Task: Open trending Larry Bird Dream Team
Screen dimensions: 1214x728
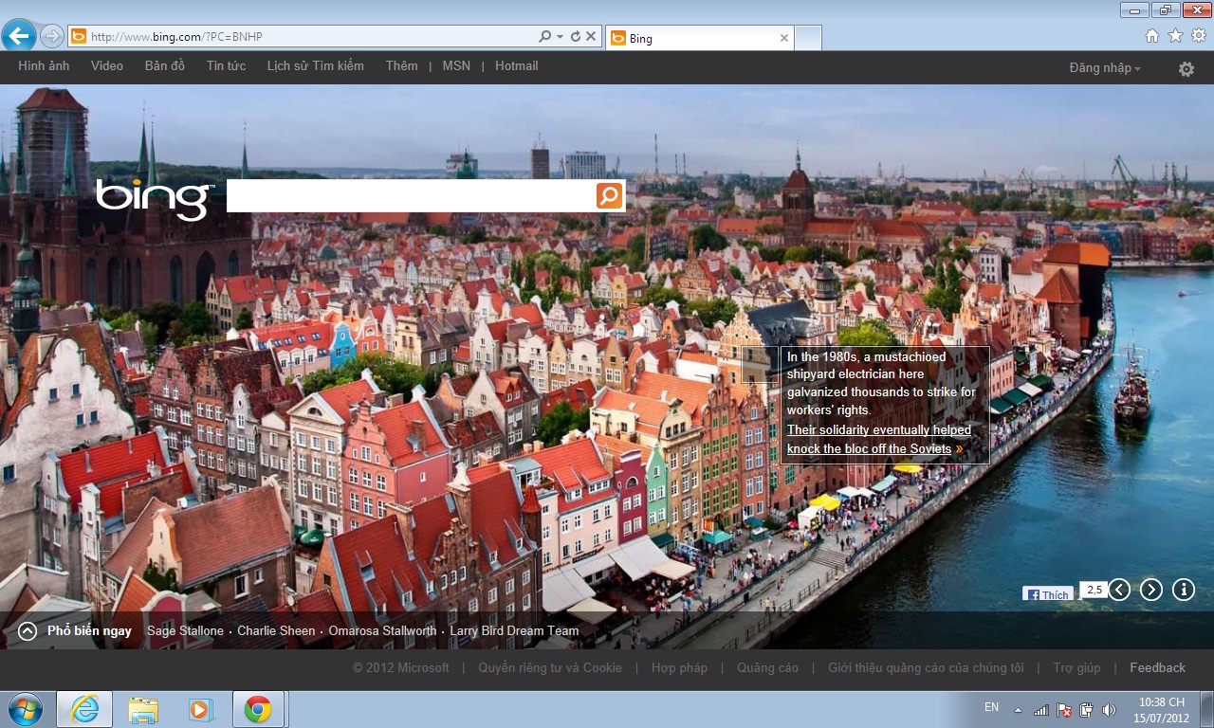Action: click(x=514, y=631)
